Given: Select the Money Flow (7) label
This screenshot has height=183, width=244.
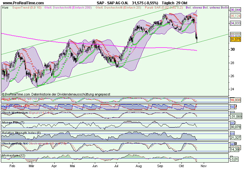Looking at the screenshot, I should (13, 123).
